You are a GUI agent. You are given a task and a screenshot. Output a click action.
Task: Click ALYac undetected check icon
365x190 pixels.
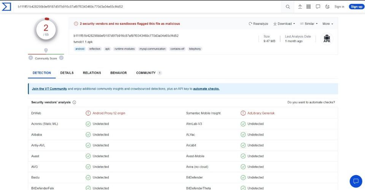tap(243, 135)
